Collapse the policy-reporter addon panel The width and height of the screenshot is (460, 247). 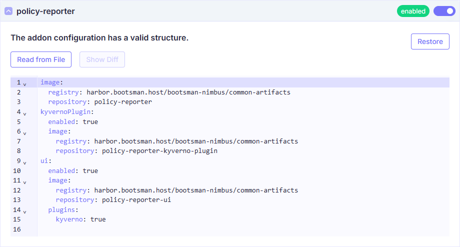tap(8, 11)
